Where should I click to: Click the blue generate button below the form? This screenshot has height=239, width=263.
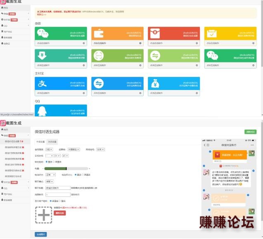pos(41,234)
